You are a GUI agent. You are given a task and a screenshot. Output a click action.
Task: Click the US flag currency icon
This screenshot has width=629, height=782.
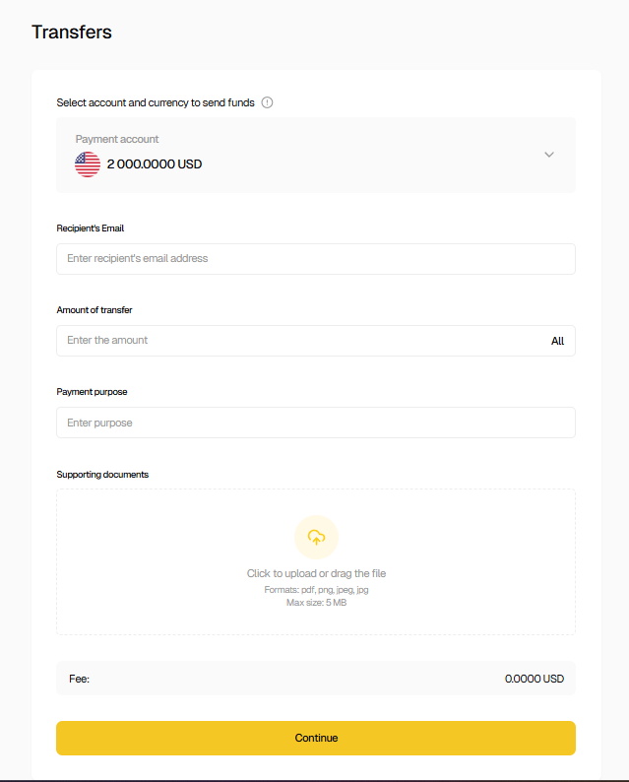pyautogui.click(x=88, y=164)
